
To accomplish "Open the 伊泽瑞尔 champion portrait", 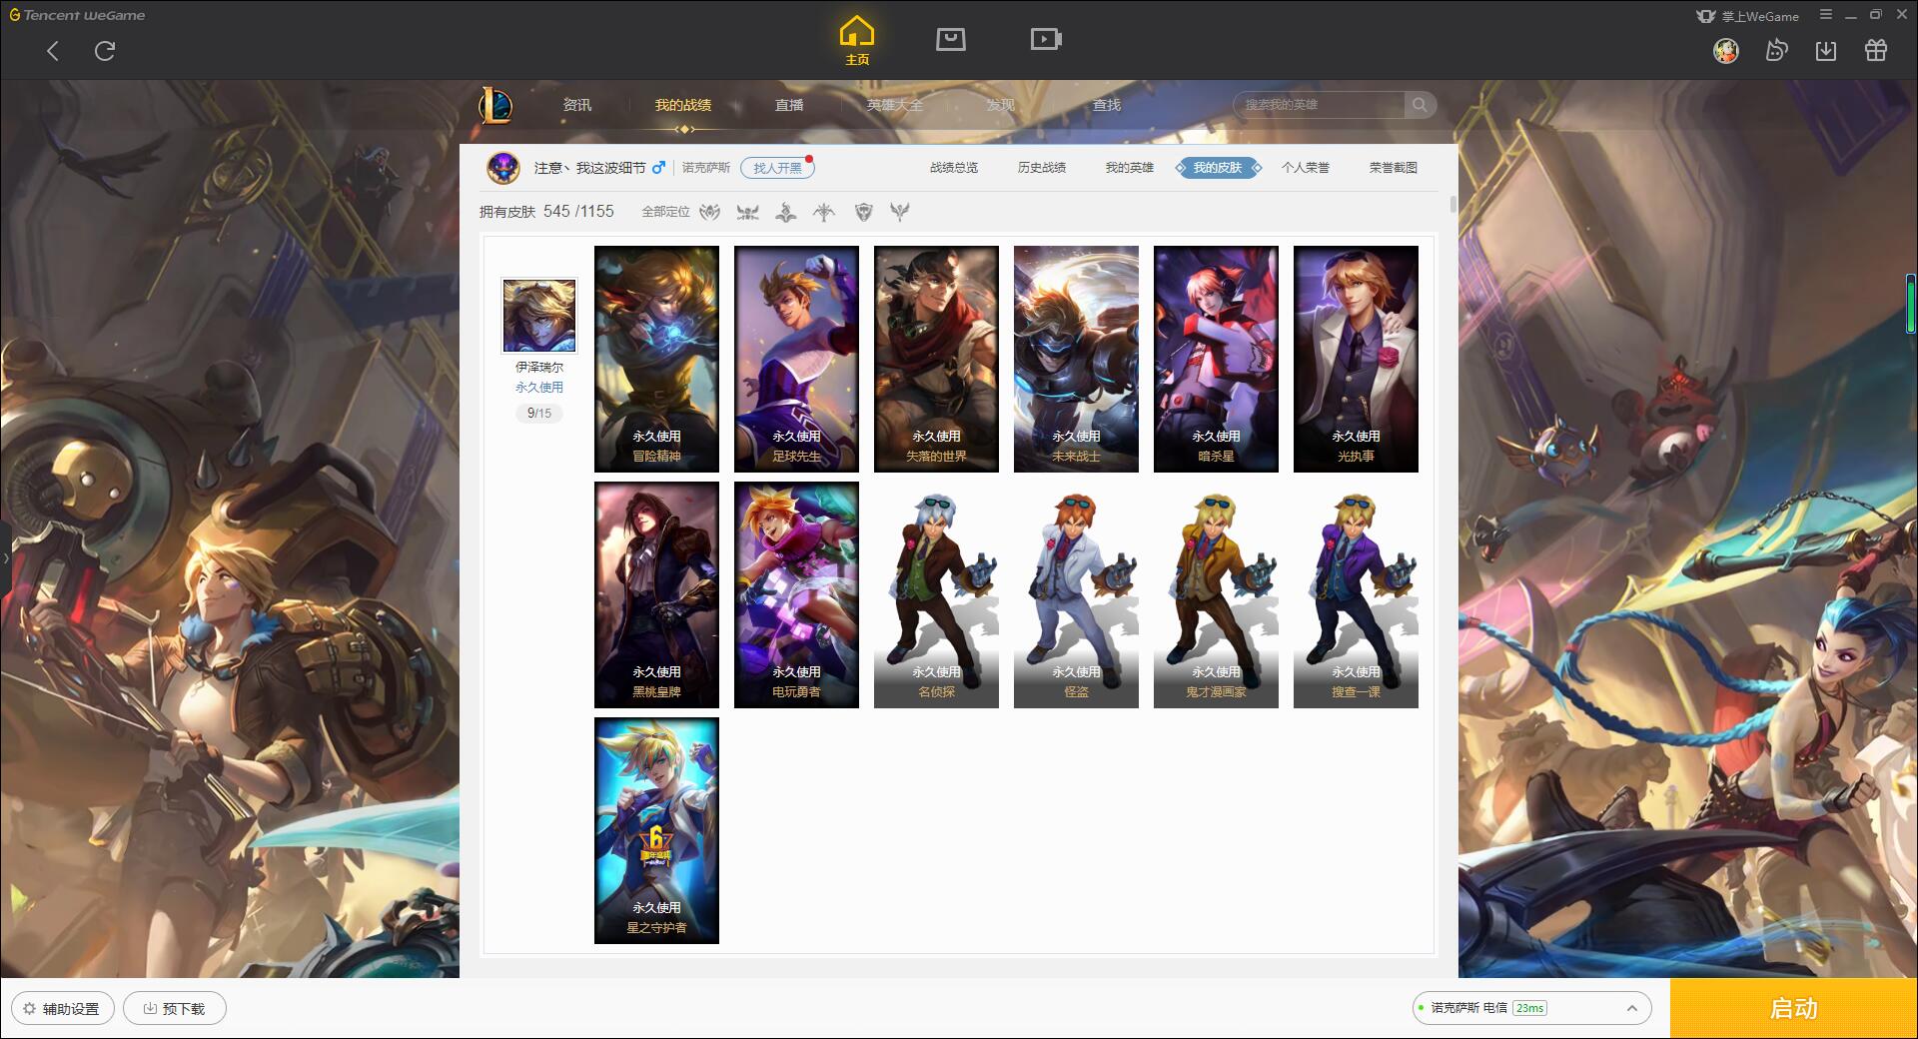I will [x=539, y=316].
